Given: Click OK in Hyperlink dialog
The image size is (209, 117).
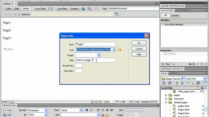Looking at the screenshot, I should 139,43.
